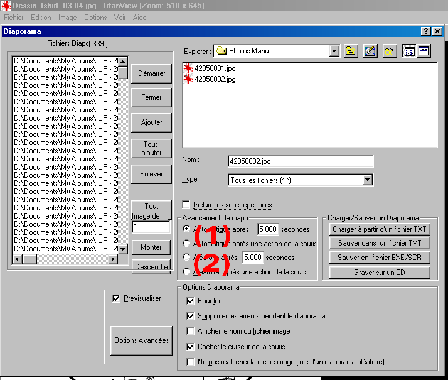The image size is (448, 380).
Task: Toggle Inclure les sous-répertoires checkbox
Action: pos(186,205)
